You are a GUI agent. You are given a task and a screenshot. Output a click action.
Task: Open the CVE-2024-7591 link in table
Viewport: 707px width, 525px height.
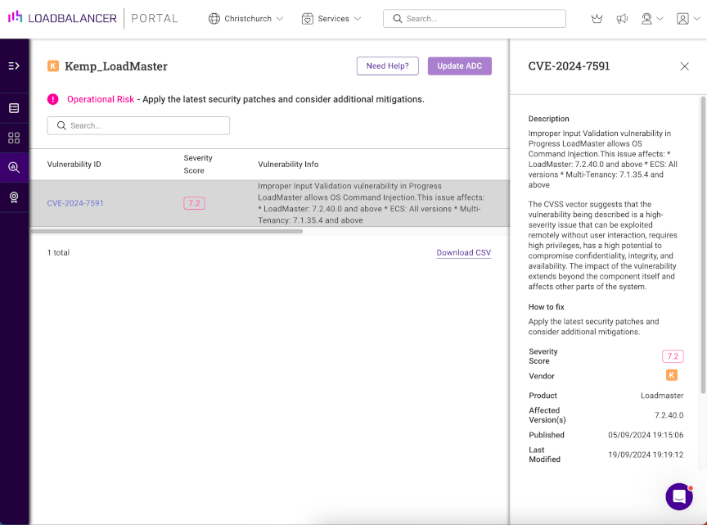point(75,203)
